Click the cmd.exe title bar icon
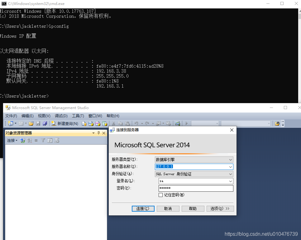The image size is (301, 240). [4, 4]
